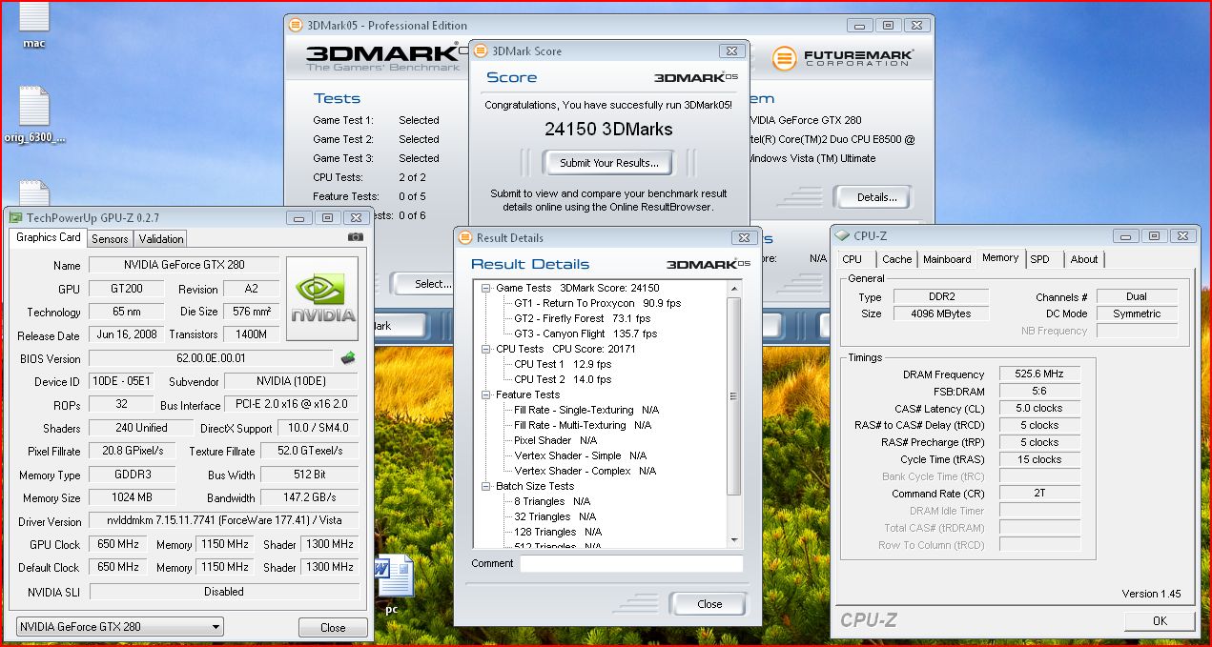Viewport: 1212px width, 647px height.
Task: Click the Futuremark Corporation logo
Action: [x=842, y=58]
